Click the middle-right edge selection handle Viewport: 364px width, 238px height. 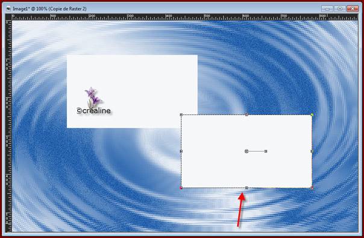312,151
